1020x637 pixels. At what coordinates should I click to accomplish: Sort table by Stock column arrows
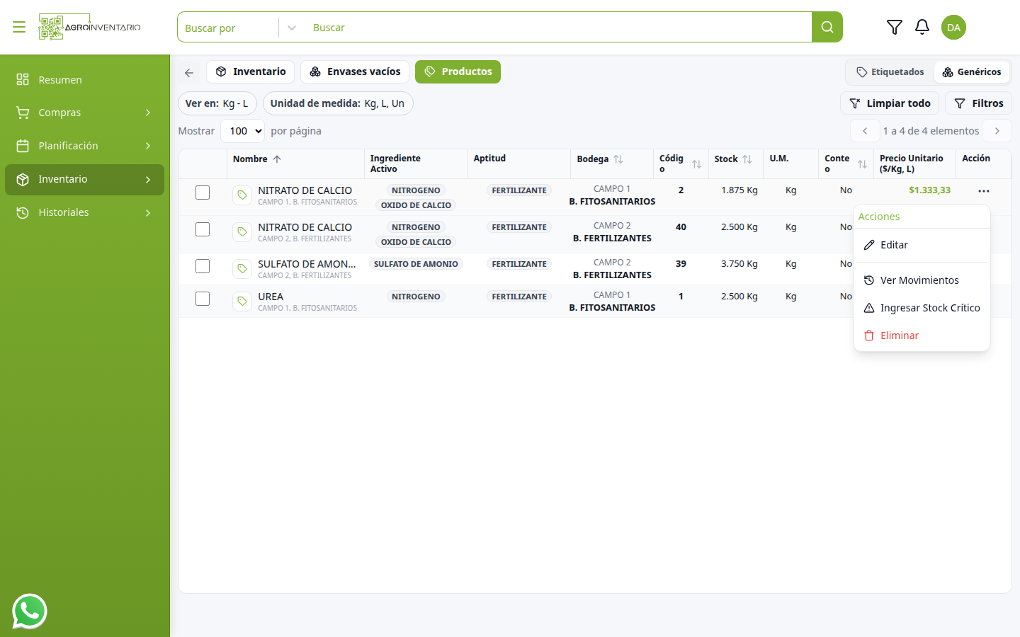747,159
